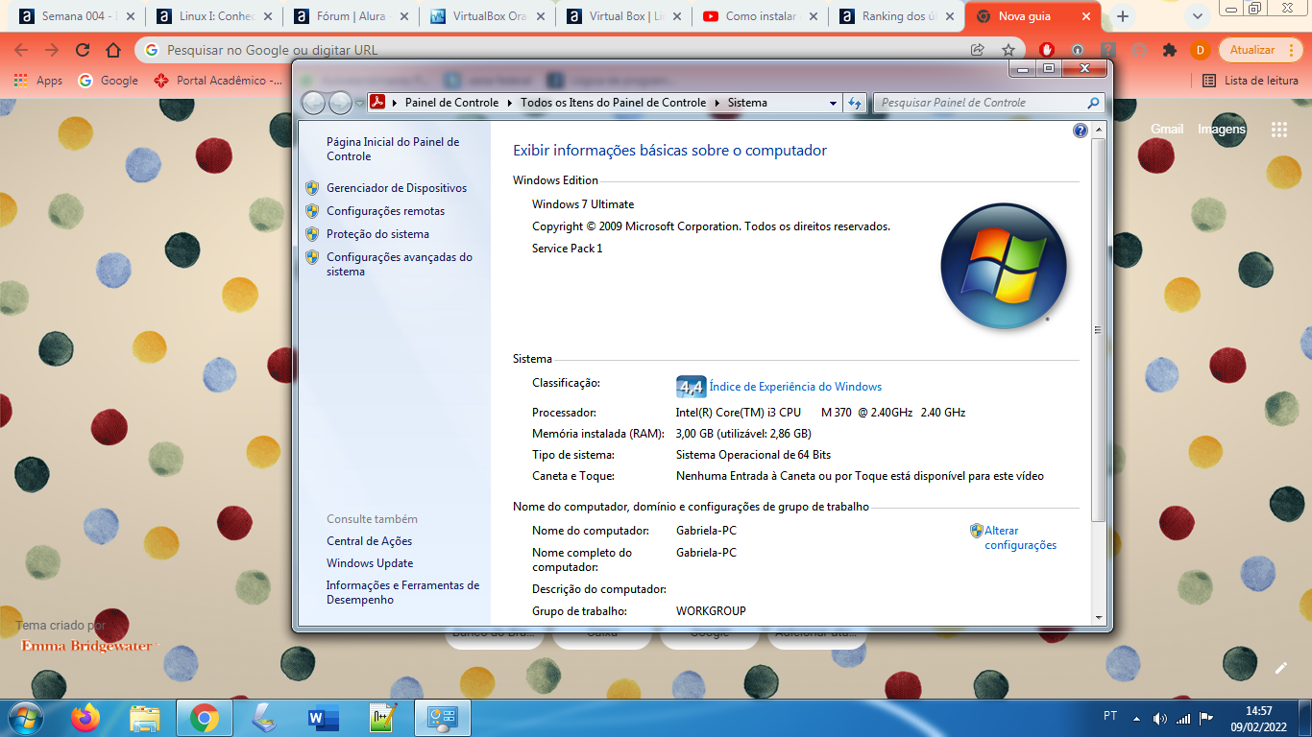Click Chrome back navigation arrow
The image size is (1312, 737).
21,50
